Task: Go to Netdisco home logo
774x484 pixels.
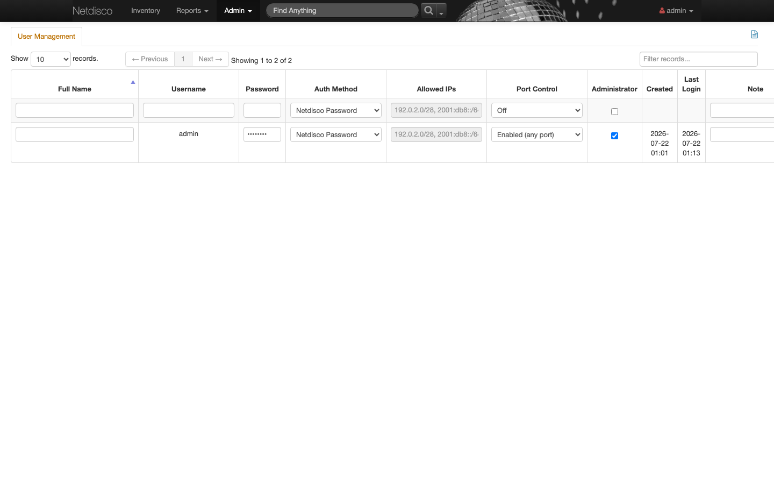Action: [92, 11]
